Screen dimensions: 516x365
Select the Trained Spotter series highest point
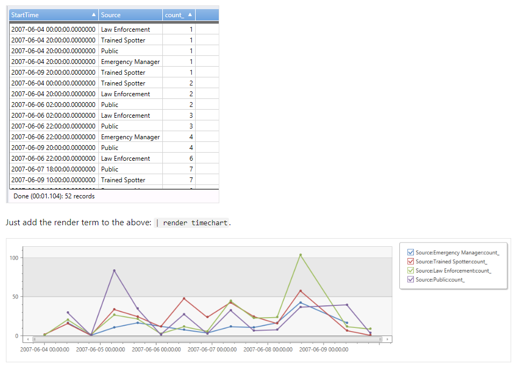point(300,291)
